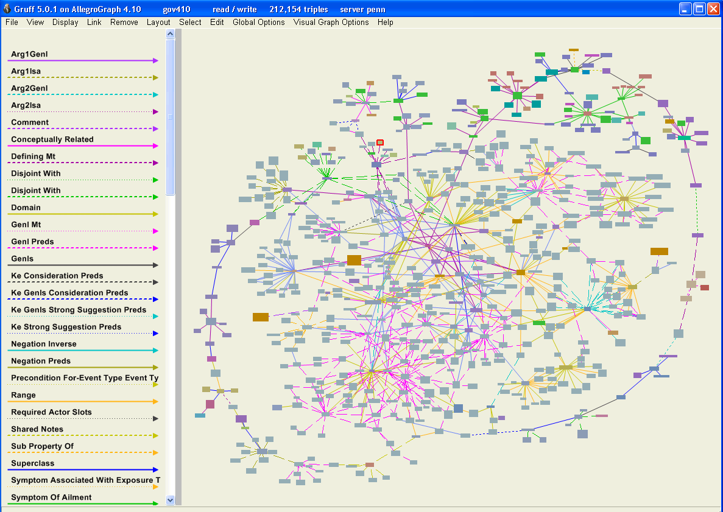723x512 pixels.
Task: Select the red-outlined node in the graph
Action: [380, 142]
